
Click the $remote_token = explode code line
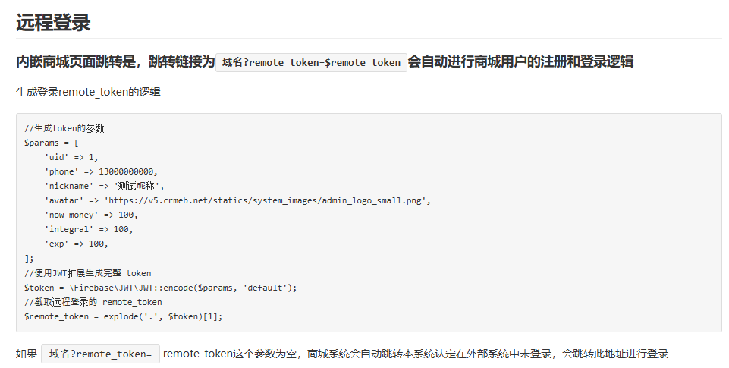[124, 316]
